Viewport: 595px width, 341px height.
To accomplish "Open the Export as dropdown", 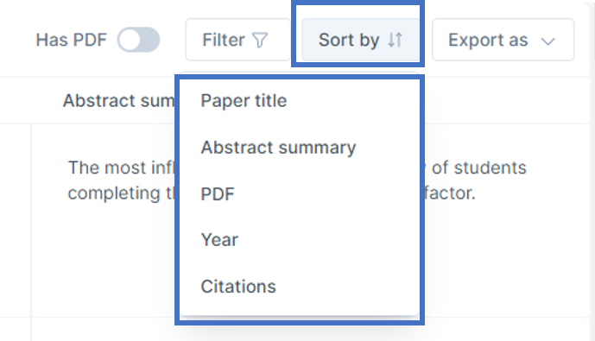I will pyautogui.click(x=503, y=40).
